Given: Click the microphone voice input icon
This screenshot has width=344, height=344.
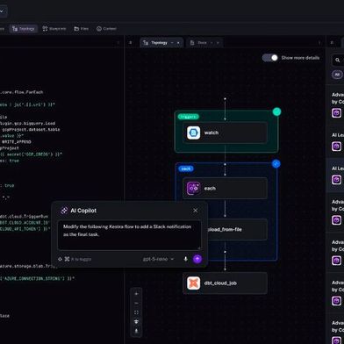Looking at the screenshot, I should pyautogui.click(x=185, y=259).
